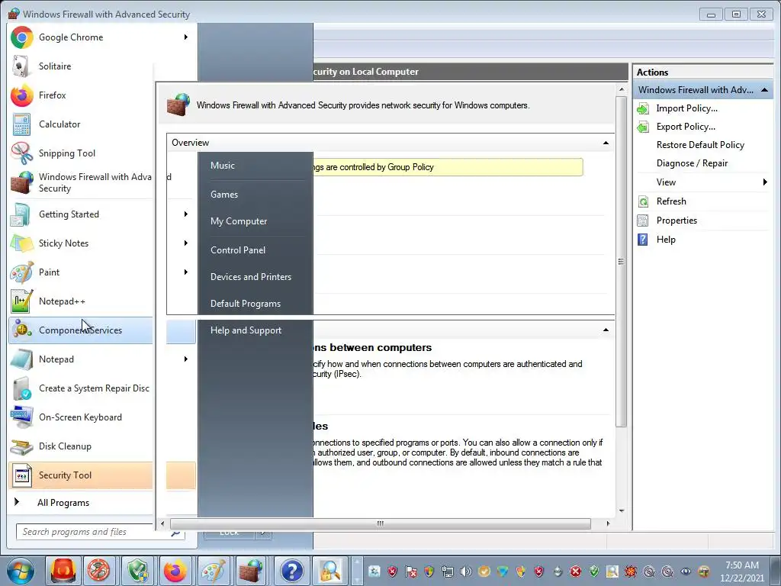Open Default Programs from the Start menu
This screenshot has height=586, width=781.
click(245, 304)
